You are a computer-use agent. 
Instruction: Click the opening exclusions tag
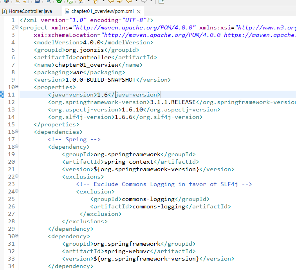83,177
